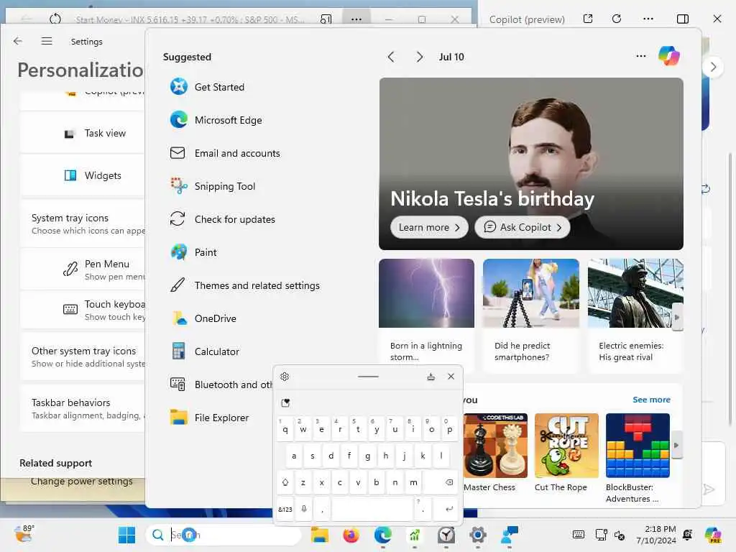Screen dimensions: 736x552
Task: Select Widgets row in Settings
Action: coord(83,175)
